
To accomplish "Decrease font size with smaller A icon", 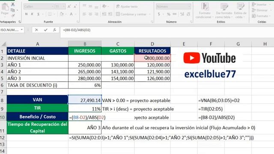I will [x=75, y=7].
